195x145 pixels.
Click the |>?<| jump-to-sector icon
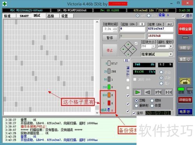[x=158, y=92]
